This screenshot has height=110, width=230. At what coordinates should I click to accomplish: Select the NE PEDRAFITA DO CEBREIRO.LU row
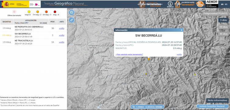[33, 28]
